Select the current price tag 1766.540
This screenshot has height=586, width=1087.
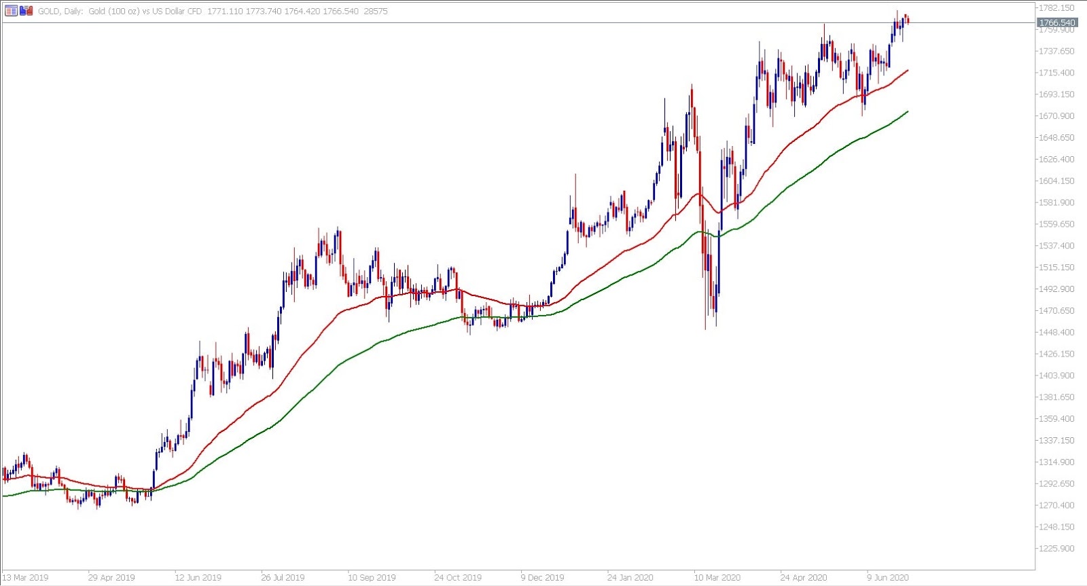point(1058,23)
